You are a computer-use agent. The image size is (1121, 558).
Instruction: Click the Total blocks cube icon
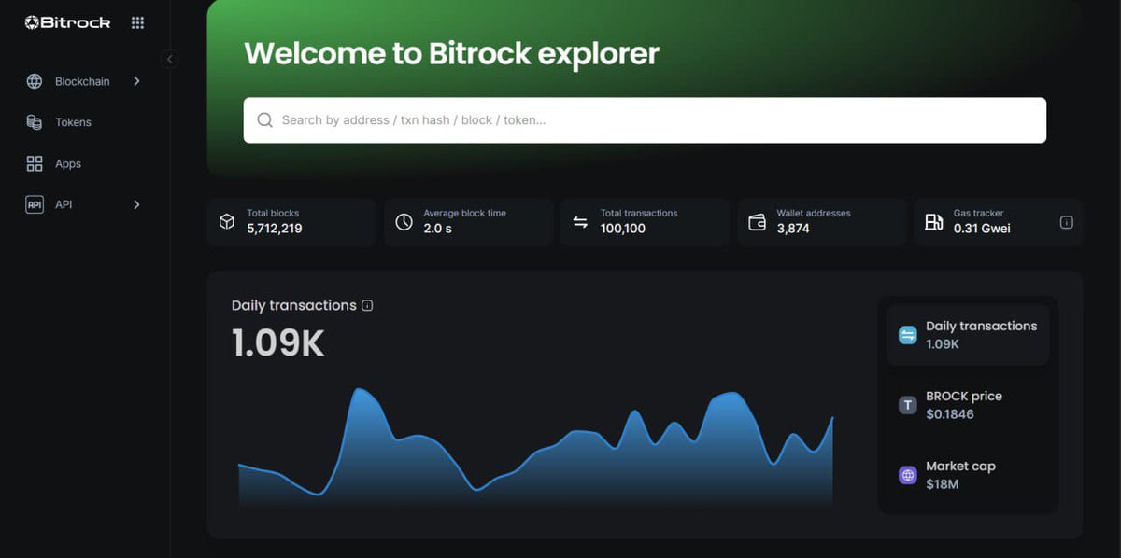pyautogui.click(x=226, y=222)
